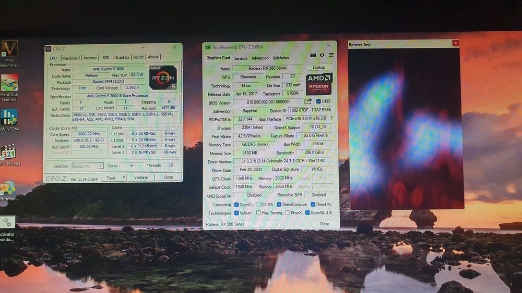Image resolution: width=522 pixels, height=293 pixels.
Task: Toggle the Vulkan checkbox
Action: pos(236,213)
